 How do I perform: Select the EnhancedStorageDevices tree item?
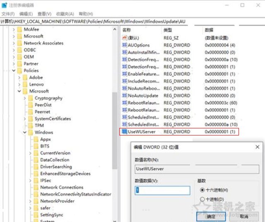65,174
